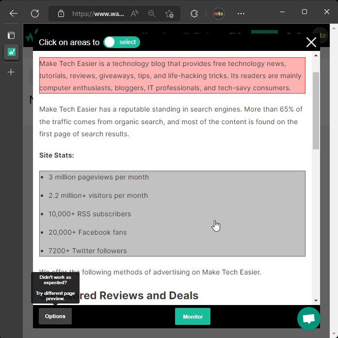338x338 pixels.
Task: Click the 'Site Stats:' heading
Action: point(57,155)
